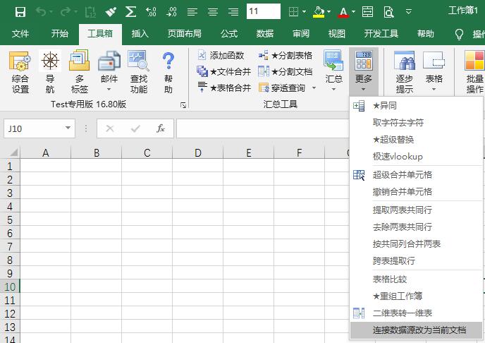The height and width of the screenshot is (343, 485).
Task: Click the 帮助 question mark icon
Action: pos(168,73)
